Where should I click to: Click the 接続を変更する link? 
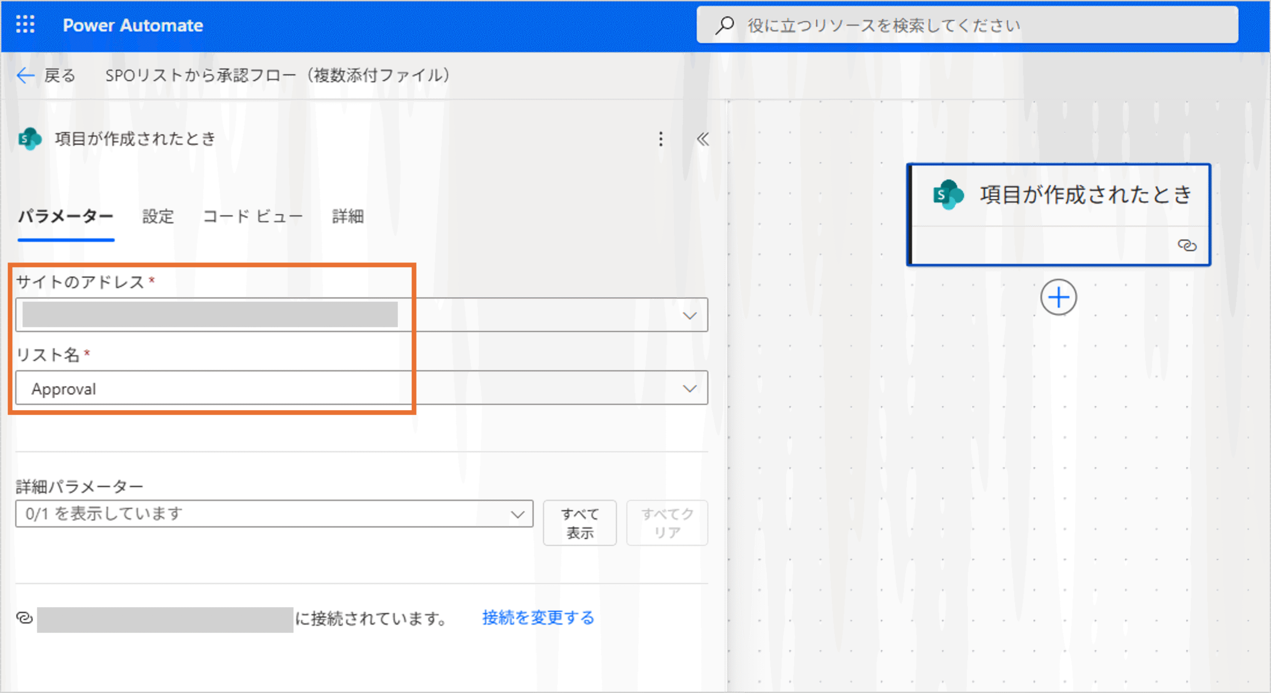[x=538, y=618]
